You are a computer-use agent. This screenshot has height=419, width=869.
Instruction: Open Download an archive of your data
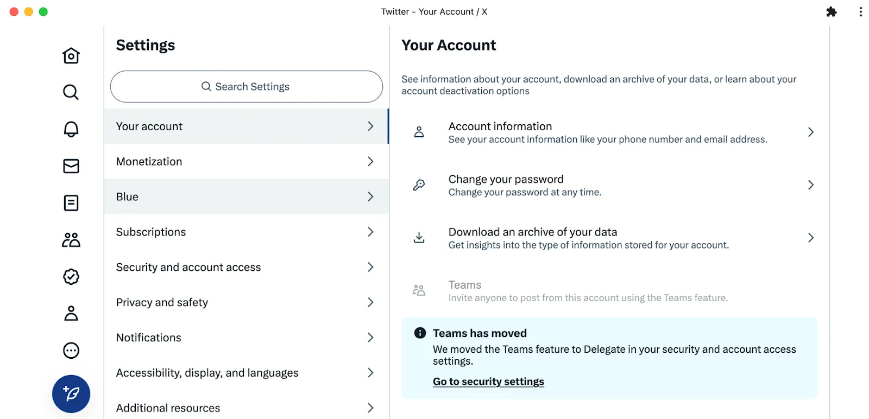pos(609,238)
